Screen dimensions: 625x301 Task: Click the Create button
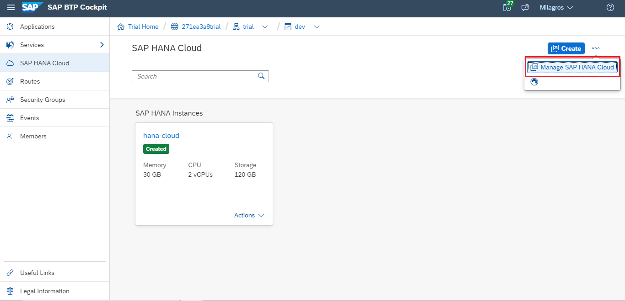click(x=566, y=48)
